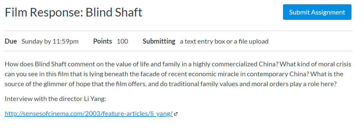The image size is (364, 135).
Task: Click the external link icon beside the URL
Action: 176,114
